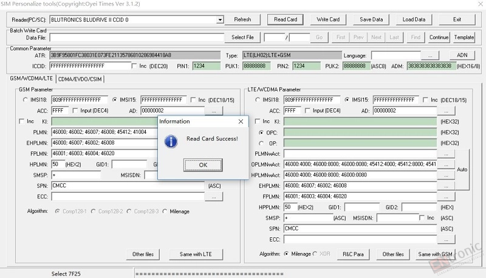Select GSM Milenage algorithm radio button
Viewport: 486px width, 278px height.
coord(165,211)
